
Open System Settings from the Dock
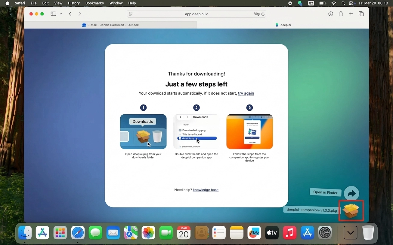(x=325, y=233)
